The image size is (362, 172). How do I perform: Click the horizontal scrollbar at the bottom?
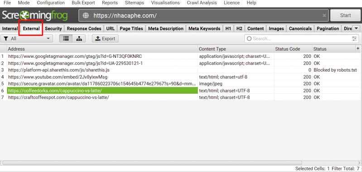pyautogui.click(x=152, y=163)
